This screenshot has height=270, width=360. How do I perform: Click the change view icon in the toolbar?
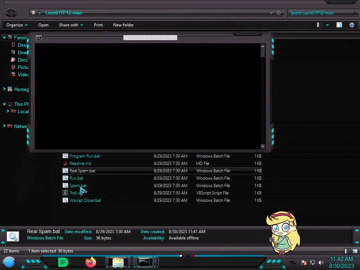[x=320, y=25]
